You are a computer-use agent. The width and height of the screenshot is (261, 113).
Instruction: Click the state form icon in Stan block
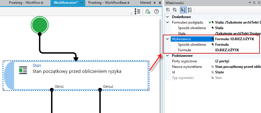click(x=23, y=70)
